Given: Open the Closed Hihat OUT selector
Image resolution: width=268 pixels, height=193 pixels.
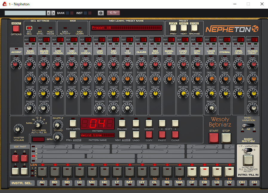Looking at the screenshot, I should click(x=255, y=40).
